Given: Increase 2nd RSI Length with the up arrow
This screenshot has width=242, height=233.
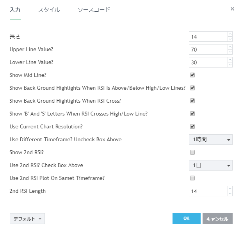Looking at the screenshot, I should click(x=230, y=189).
